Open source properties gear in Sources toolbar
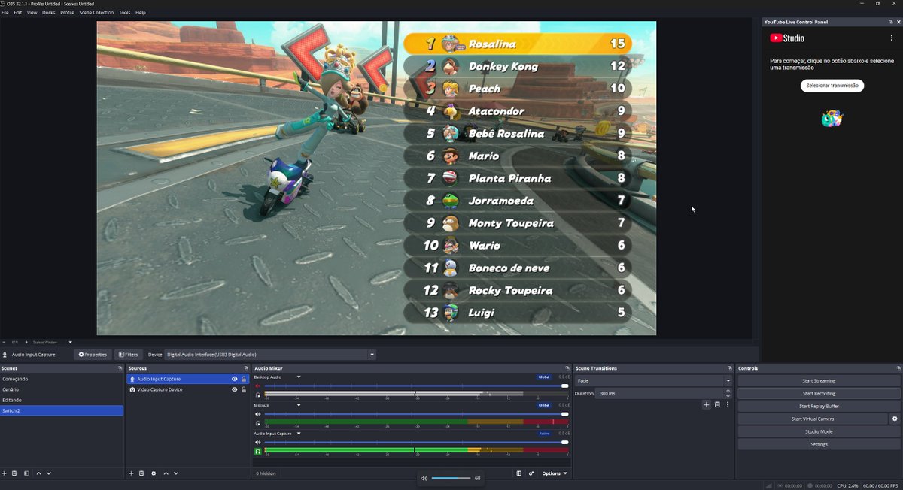The width and height of the screenshot is (903, 490). (154, 473)
